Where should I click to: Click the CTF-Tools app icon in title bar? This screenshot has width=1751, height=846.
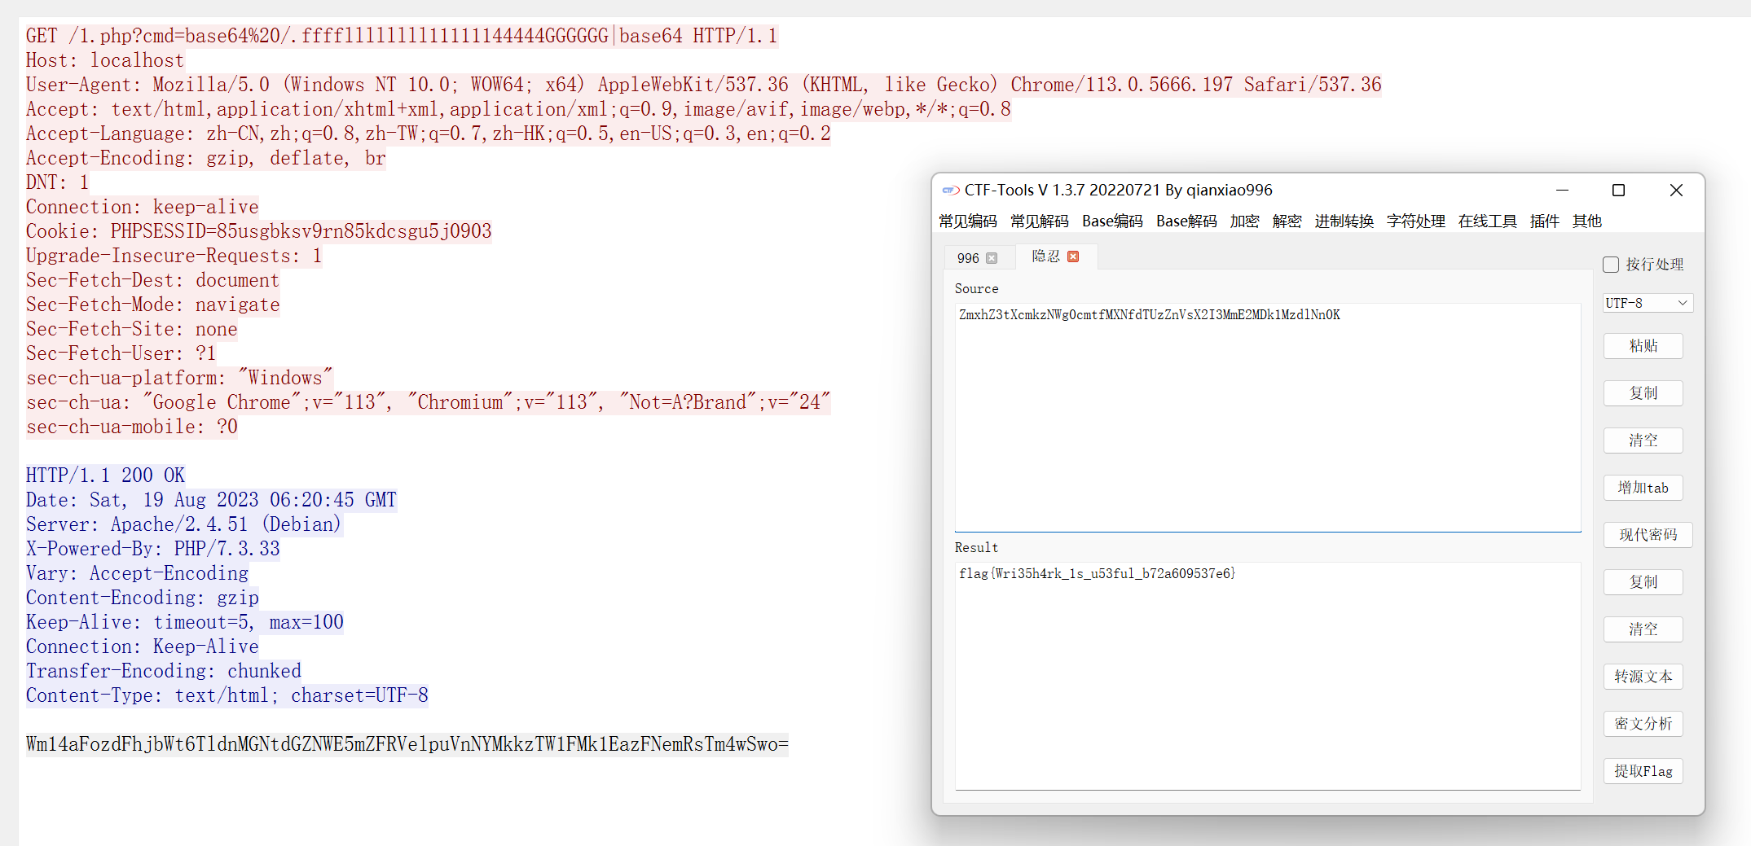tap(950, 191)
